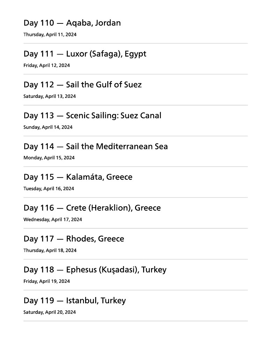Open Day 112 Sail the Gulf of Suez

[83, 85]
